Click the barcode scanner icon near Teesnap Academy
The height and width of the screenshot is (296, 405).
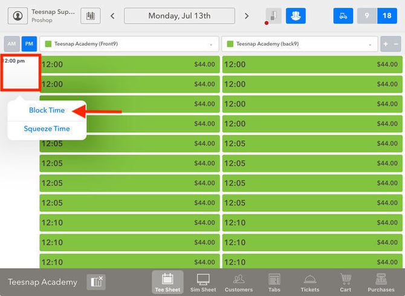96,282
